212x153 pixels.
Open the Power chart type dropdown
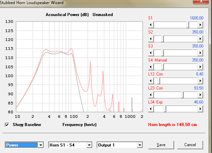click(41, 145)
